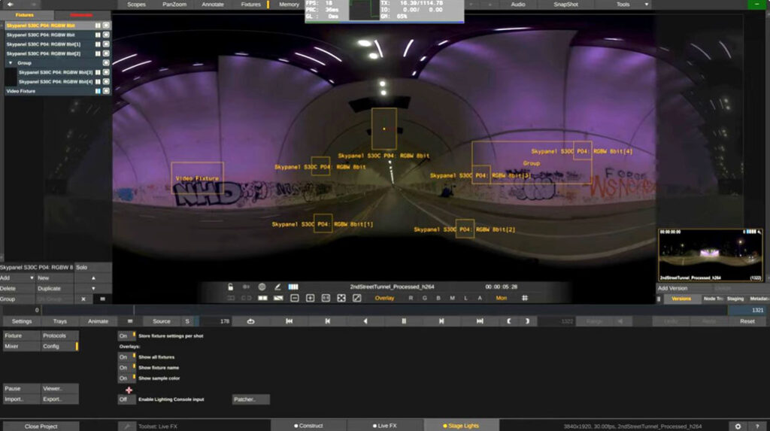Open the Annotate menu
The width and height of the screenshot is (770, 431).
pyautogui.click(x=213, y=5)
